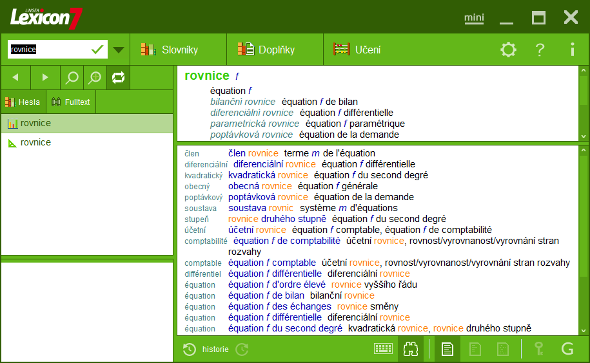Viewport: 590px width, 363px height.
Task: Expand the search field dropdown arrow
Action: point(119,50)
